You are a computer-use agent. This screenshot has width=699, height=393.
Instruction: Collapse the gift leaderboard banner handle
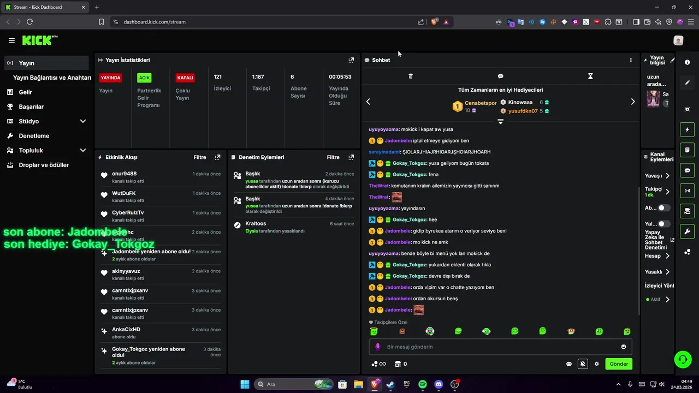click(x=500, y=122)
